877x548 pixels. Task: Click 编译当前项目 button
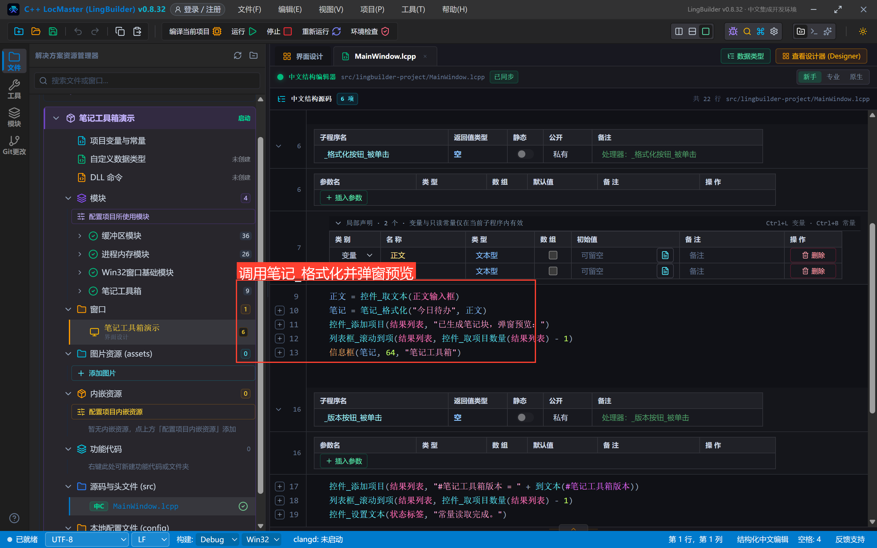tap(195, 32)
